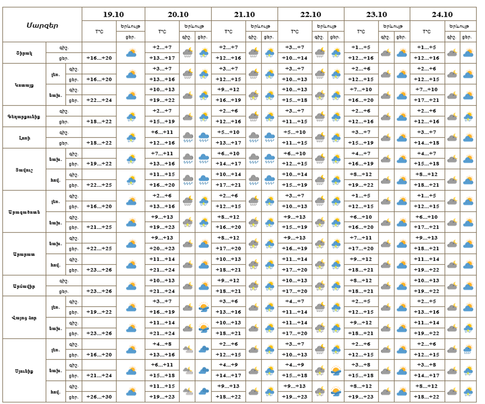The image size is (485, 404).
Task: Select Տավուշ հով. night rain icon for 20.10
Action: [x=188, y=180]
